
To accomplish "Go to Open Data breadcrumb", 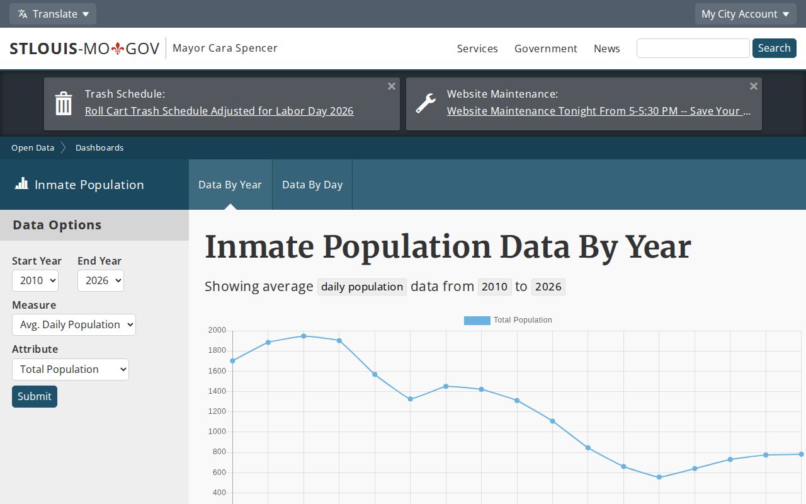I will (x=33, y=147).
